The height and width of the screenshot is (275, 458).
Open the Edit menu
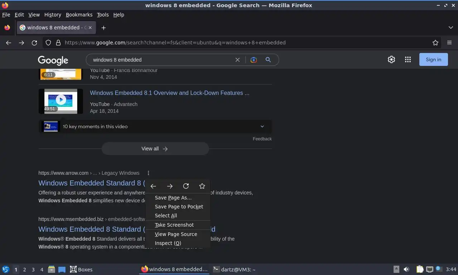pos(19,15)
